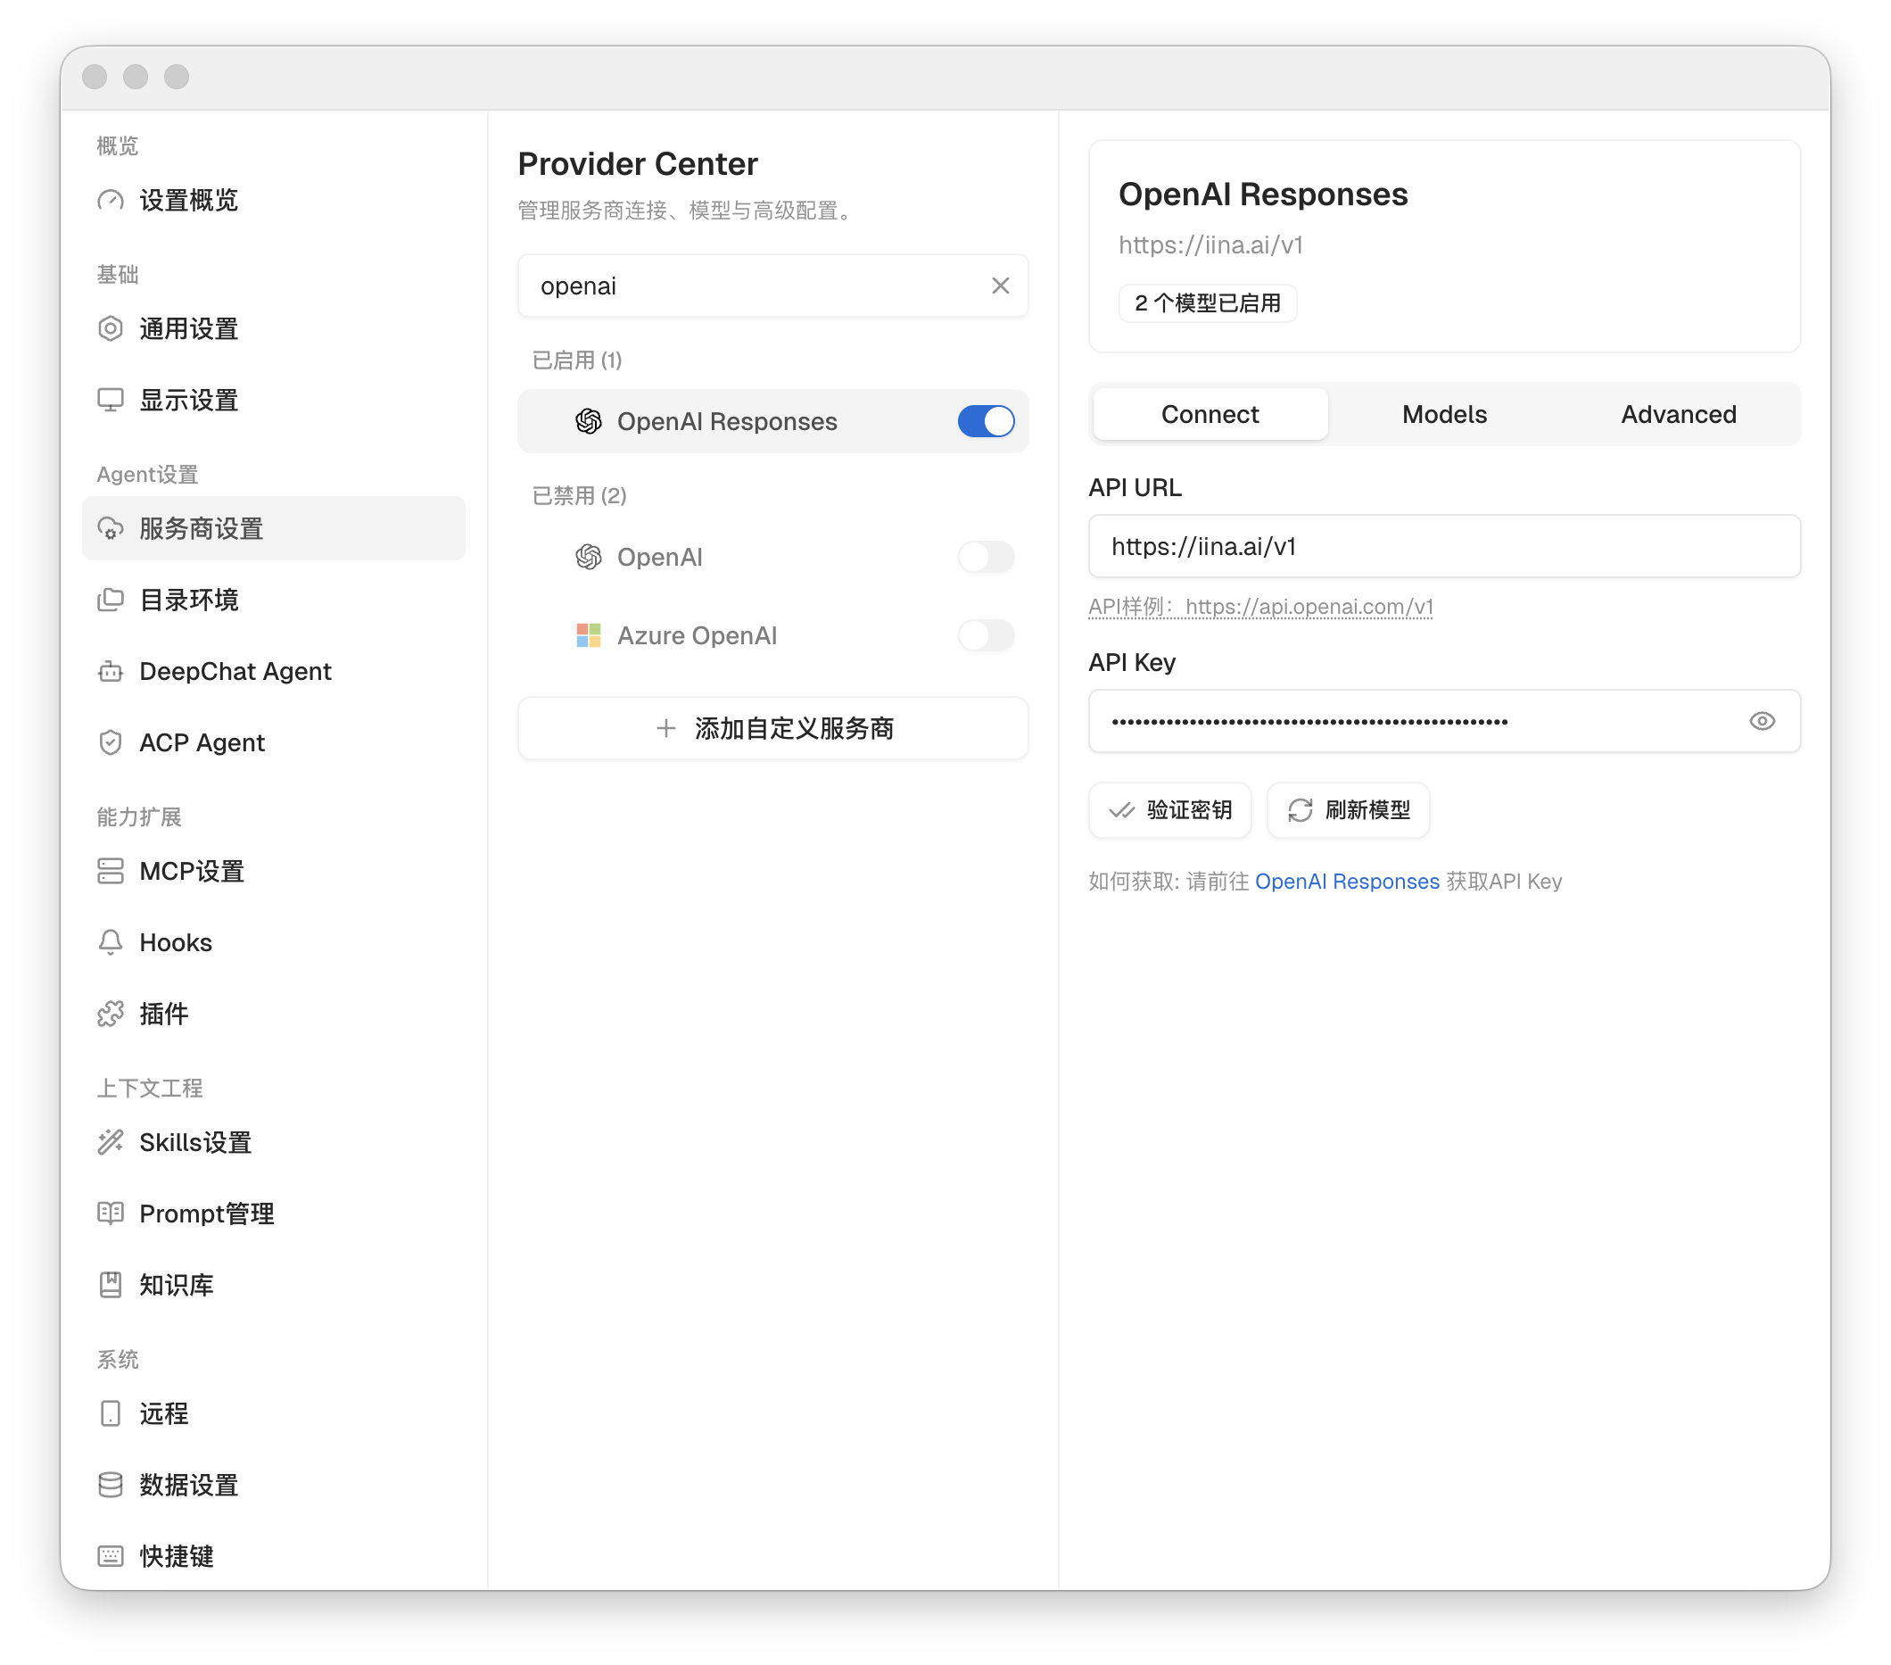Select the OpenAI Responses provider row
This screenshot has width=1891, height=1665.
pos(772,421)
